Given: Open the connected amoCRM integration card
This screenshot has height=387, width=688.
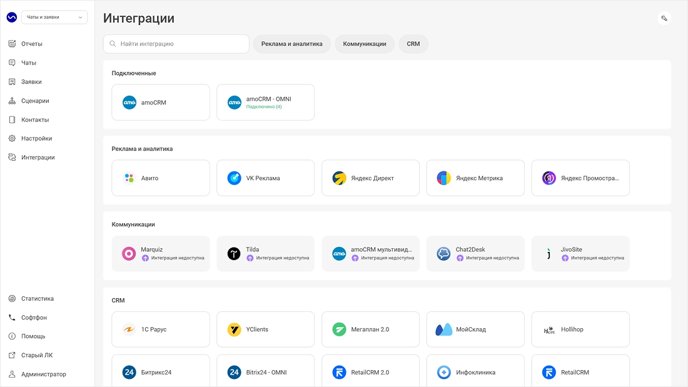Looking at the screenshot, I should point(161,103).
